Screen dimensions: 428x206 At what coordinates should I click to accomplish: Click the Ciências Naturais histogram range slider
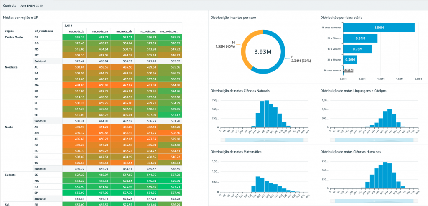pyautogui.click(x=264, y=140)
